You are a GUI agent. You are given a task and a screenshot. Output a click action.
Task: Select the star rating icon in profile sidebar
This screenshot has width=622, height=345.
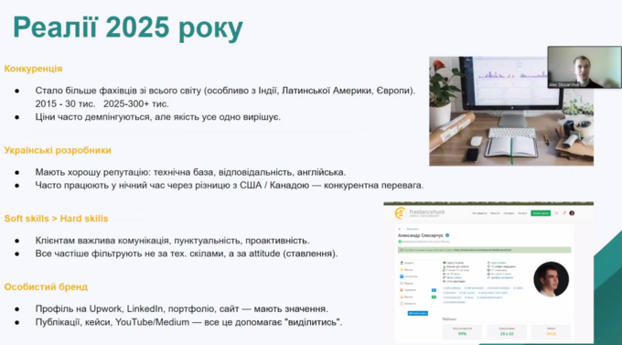[402, 270]
